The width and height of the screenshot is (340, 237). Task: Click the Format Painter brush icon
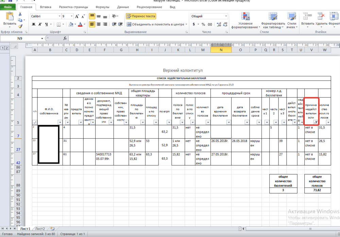click(20, 26)
